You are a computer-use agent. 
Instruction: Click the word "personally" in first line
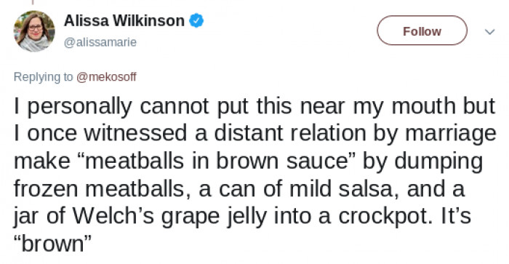point(79,107)
